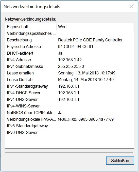Select the Physische Adresse row
The height and width of the screenshot is (172, 139).
[x=69, y=46]
